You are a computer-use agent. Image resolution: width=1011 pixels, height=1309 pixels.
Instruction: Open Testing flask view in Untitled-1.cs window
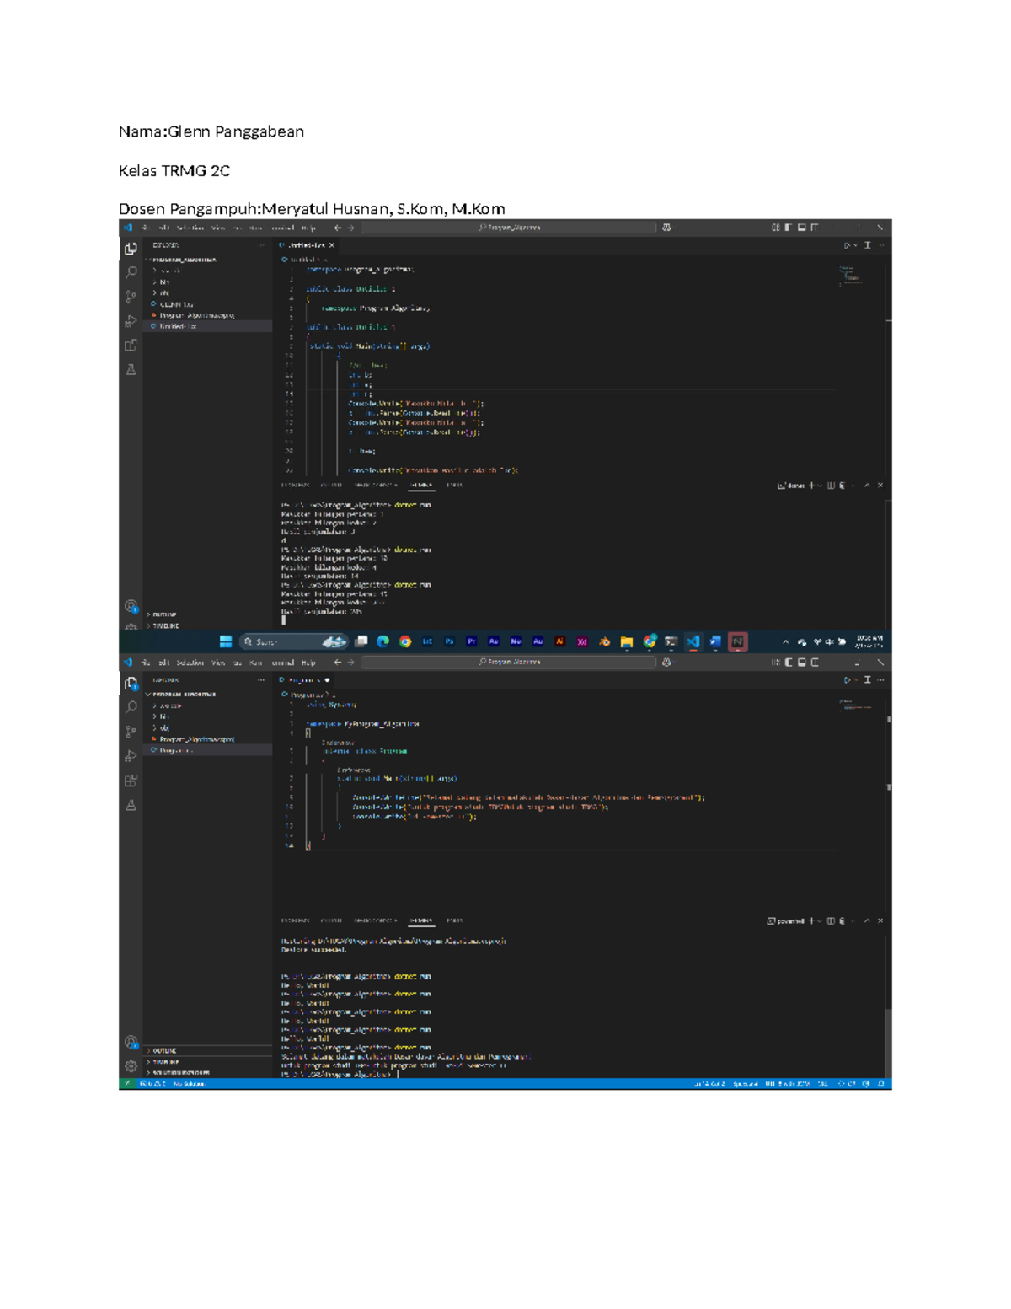click(131, 369)
